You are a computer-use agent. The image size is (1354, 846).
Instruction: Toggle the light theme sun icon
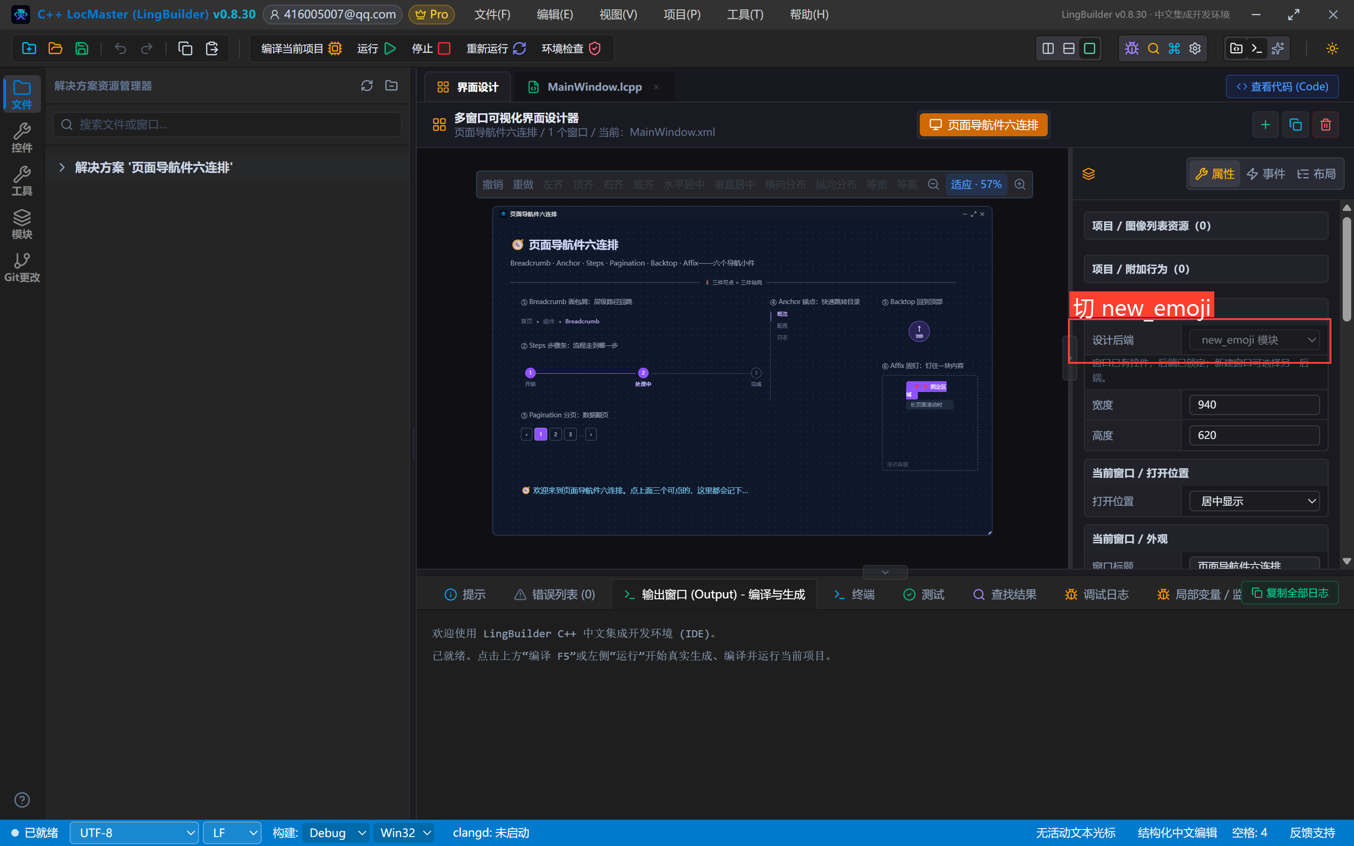[x=1332, y=49]
